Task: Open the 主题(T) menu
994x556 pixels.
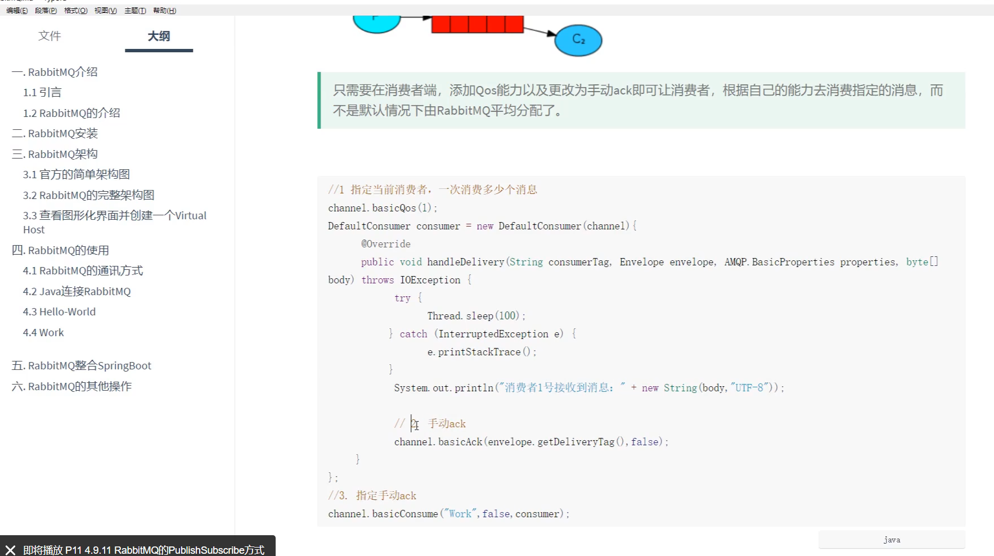Action: click(x=135, y=11)
